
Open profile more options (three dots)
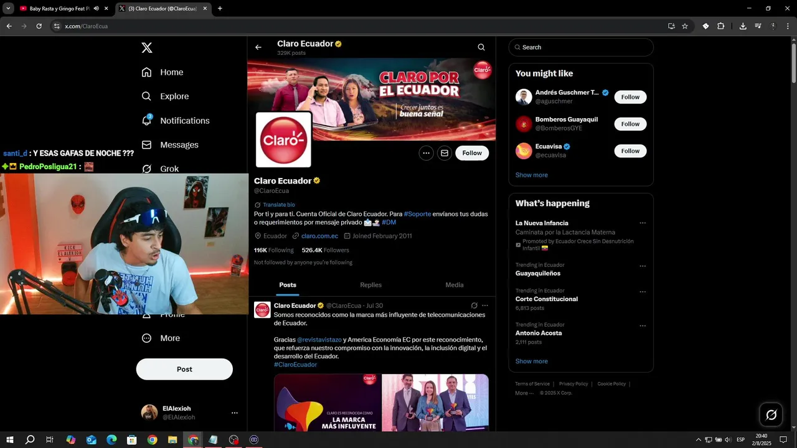point(426,153)
